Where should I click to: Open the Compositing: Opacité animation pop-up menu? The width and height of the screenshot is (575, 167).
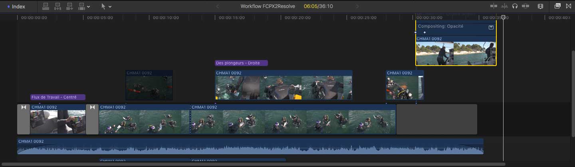click(491, 27)
